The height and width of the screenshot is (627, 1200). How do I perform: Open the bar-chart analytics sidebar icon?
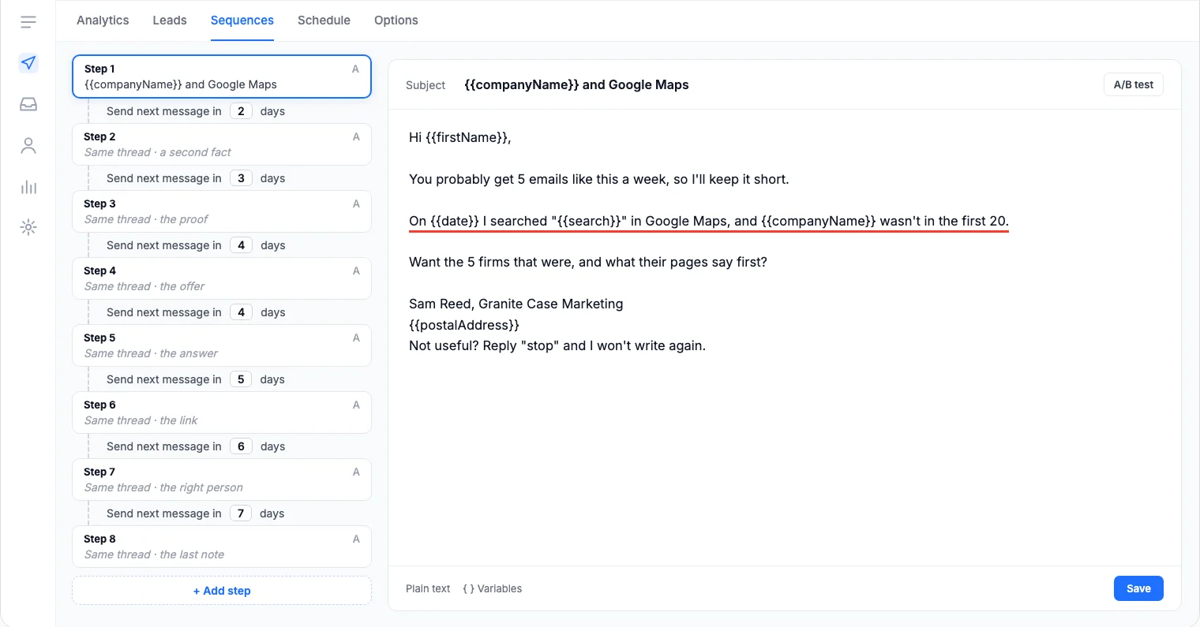point(28,187)
